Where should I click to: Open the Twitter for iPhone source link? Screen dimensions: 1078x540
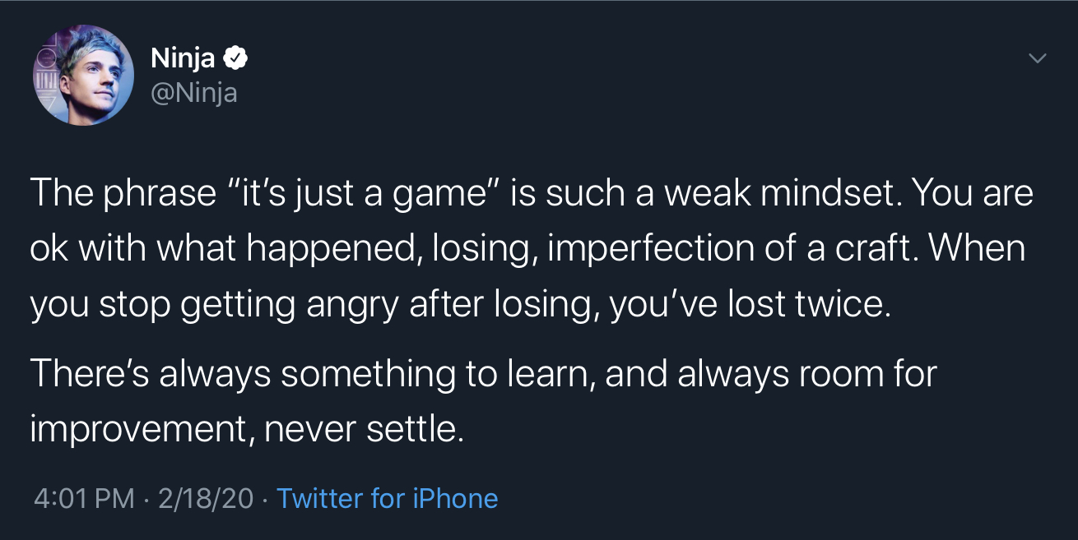pos(387,498)
